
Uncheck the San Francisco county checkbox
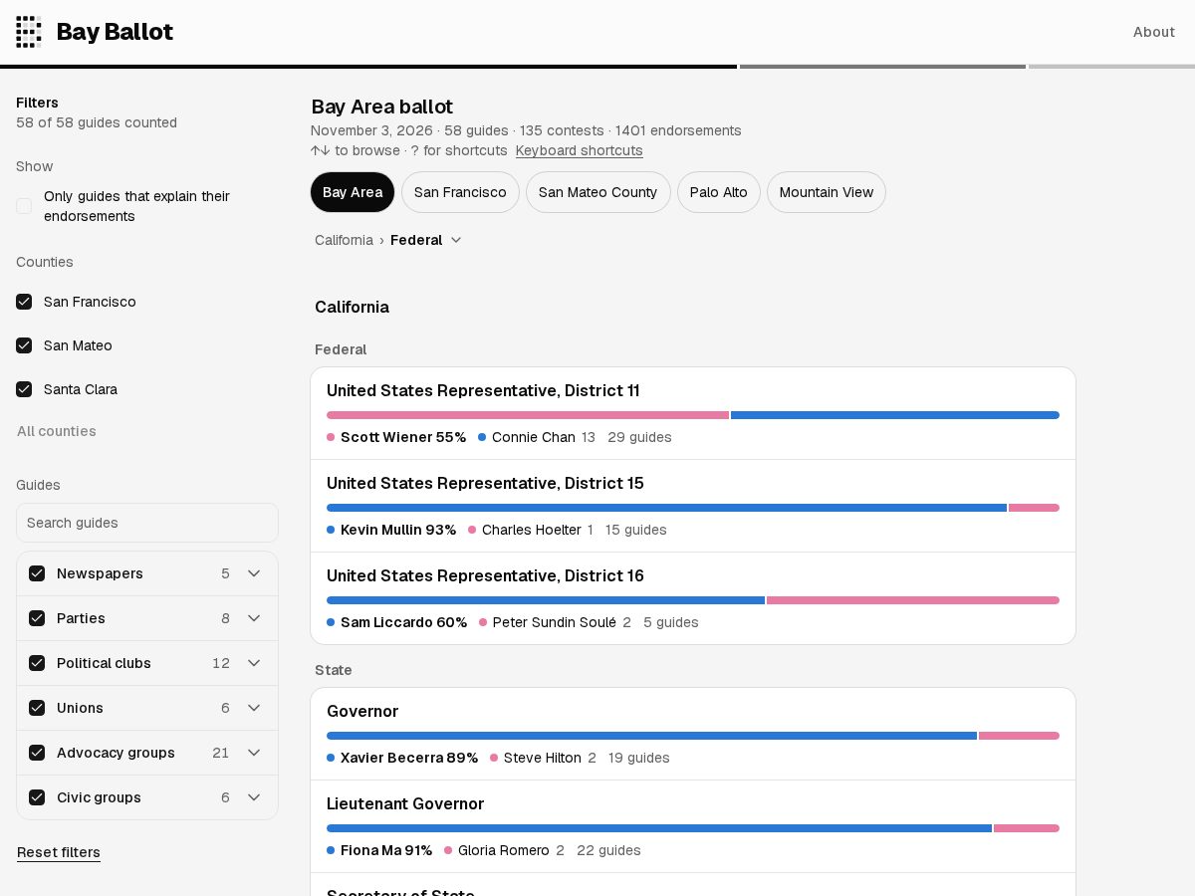24,302
